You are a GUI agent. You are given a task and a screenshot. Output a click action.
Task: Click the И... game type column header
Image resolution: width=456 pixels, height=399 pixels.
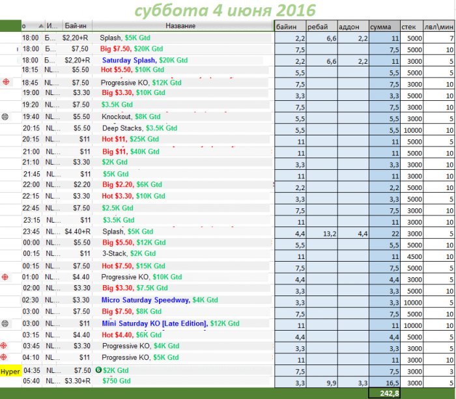[53, 26]
